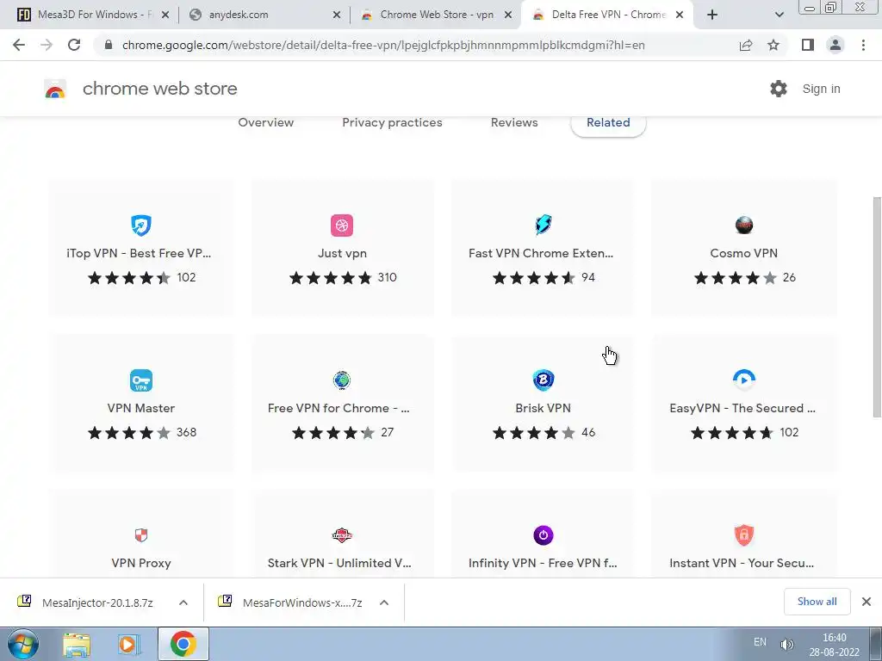The height and width of the screenshot is (661, 882).
Task: Open the Stark VPN icon
Action: tap(342, 535)
